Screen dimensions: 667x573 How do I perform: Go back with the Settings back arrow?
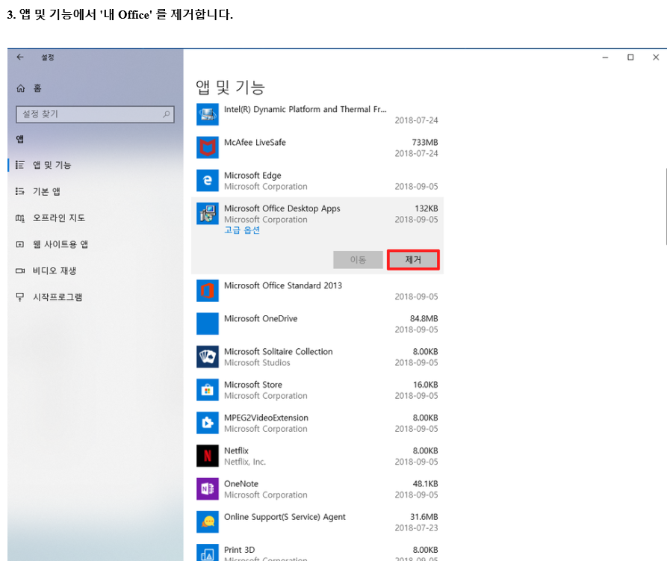click(x=20, y=57)
